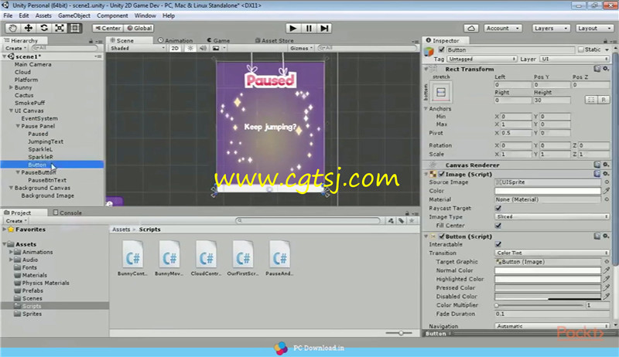The image size is (619, 357).
Task: Open the Account dropdown
Action: pyautogui.click(x=502, y=28)
